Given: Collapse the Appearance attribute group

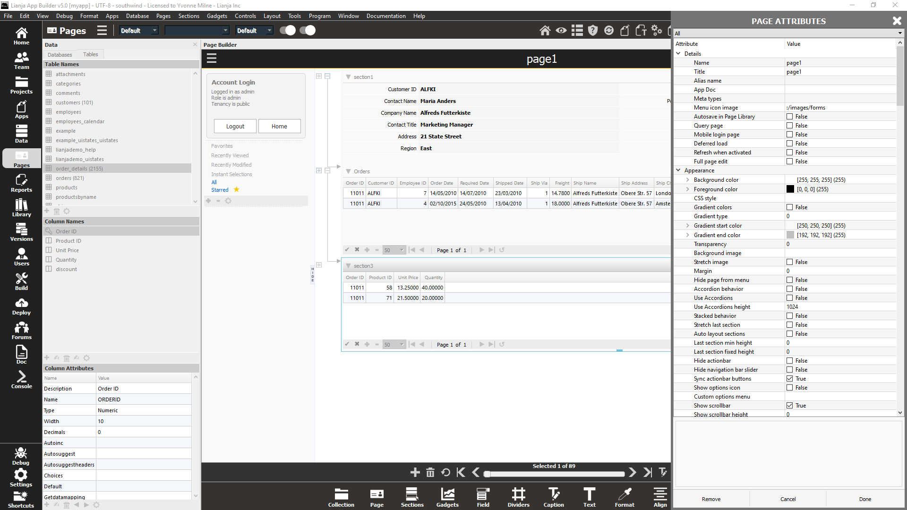Looking at the screenshot, I should pos(678,170).
